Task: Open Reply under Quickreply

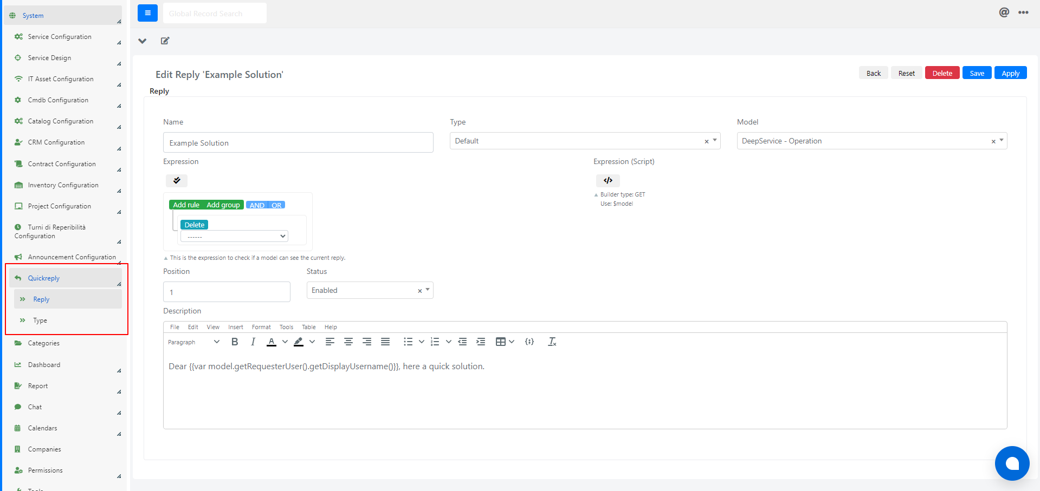Action: [68, 299]
